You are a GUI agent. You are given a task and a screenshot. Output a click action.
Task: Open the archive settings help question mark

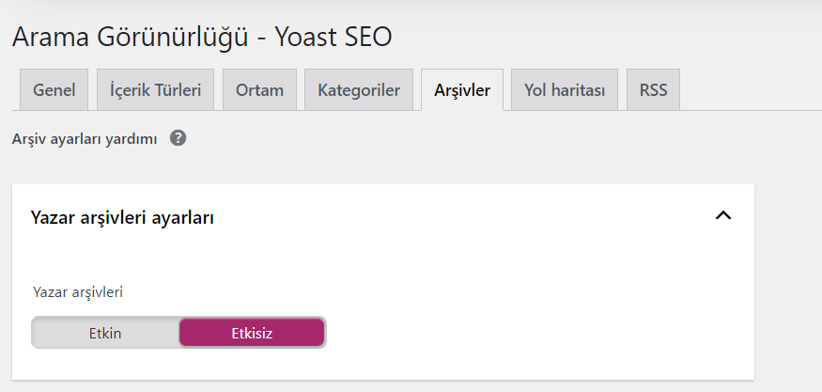click(178, 138)
